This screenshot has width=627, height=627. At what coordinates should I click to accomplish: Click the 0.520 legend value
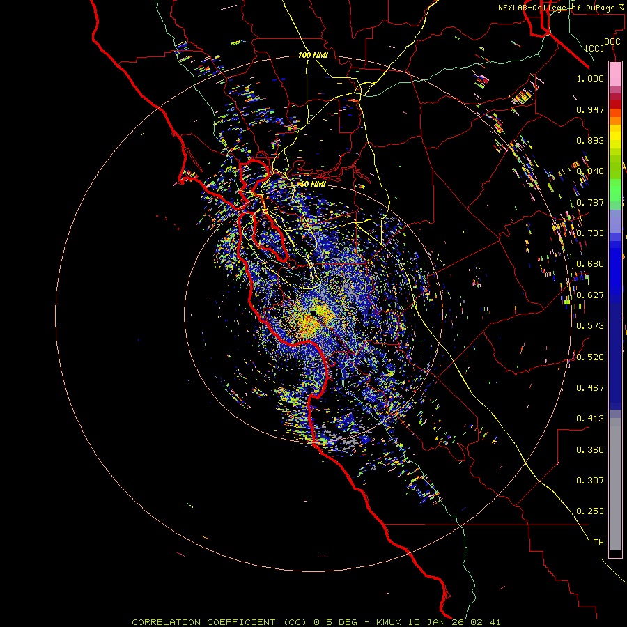pyautogui.click(x=590, y=357)
